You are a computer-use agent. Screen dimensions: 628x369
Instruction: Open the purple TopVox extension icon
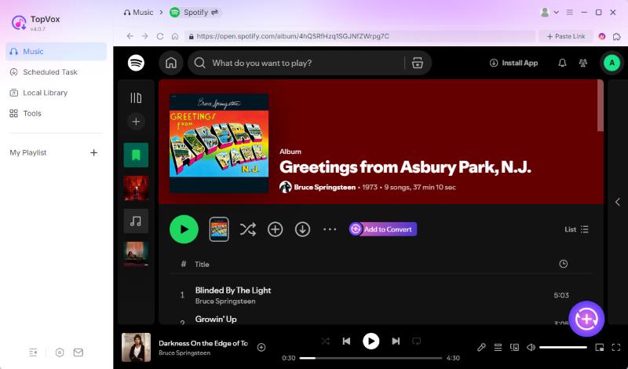[x=602, y=36]
